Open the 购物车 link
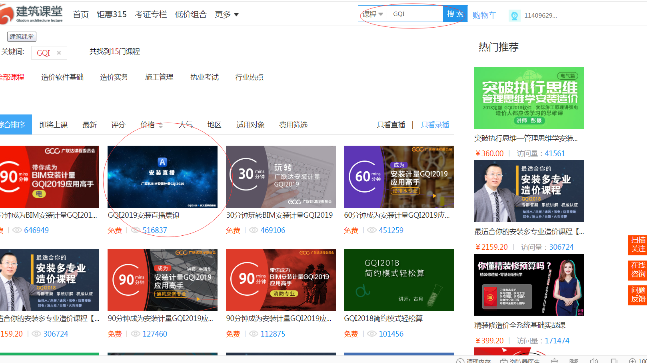This screenshot has width=647, height=363. pyautogui.click(x=484, y=15)
